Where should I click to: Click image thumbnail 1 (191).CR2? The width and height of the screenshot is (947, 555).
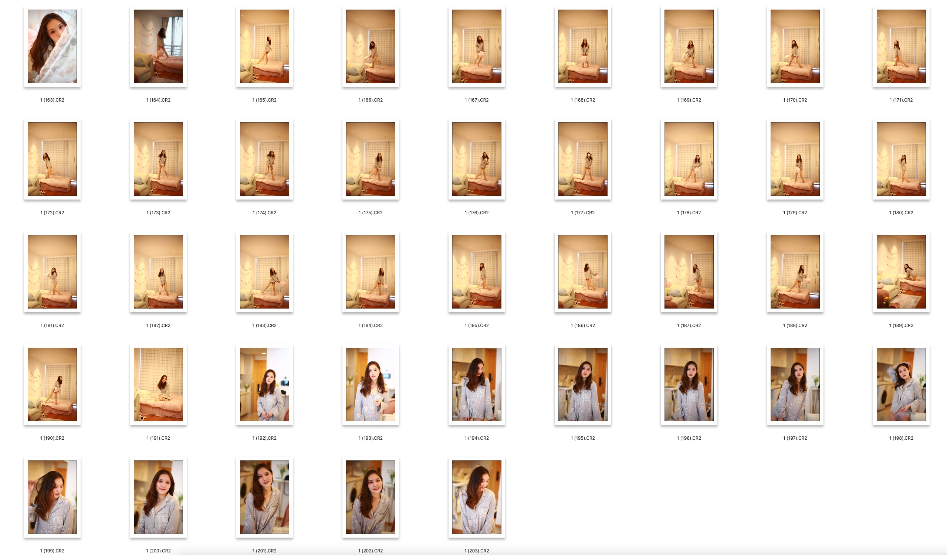tap(158, 384)
